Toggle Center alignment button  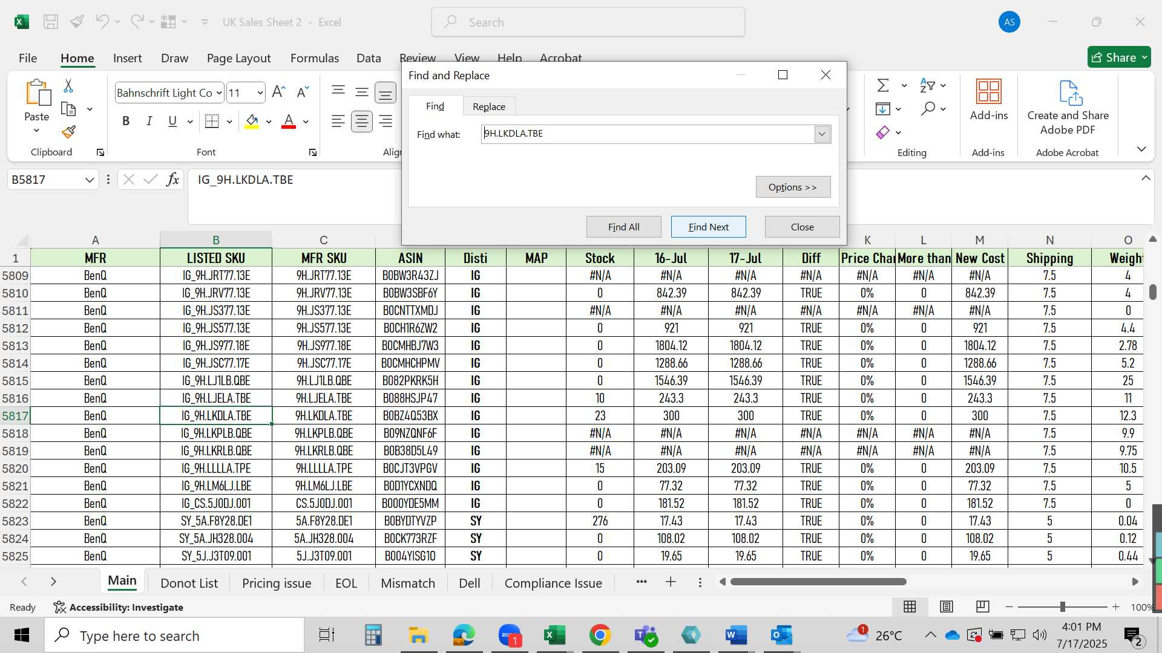362,122
